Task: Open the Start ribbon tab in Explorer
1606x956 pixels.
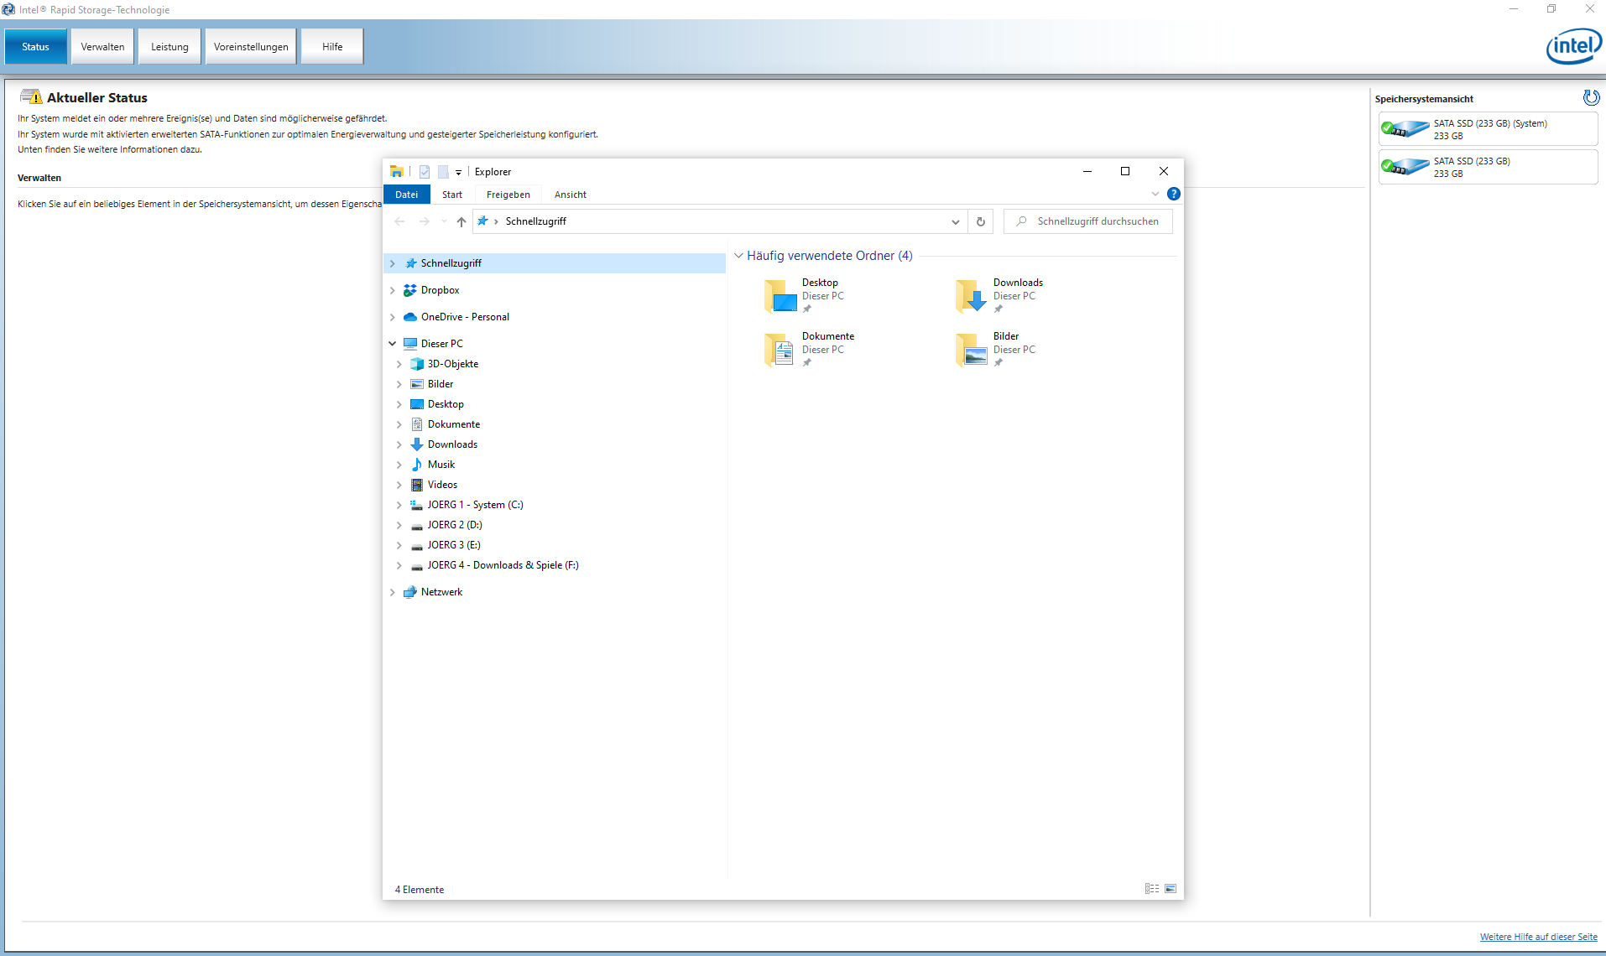Action: (x=452, y=195)
